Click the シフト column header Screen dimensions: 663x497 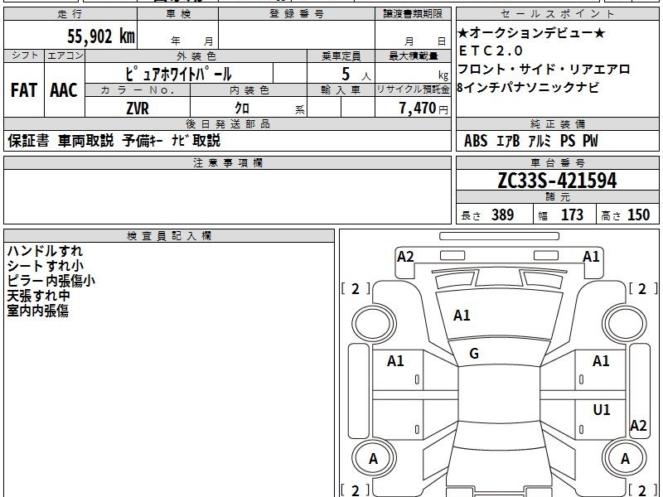24,55
